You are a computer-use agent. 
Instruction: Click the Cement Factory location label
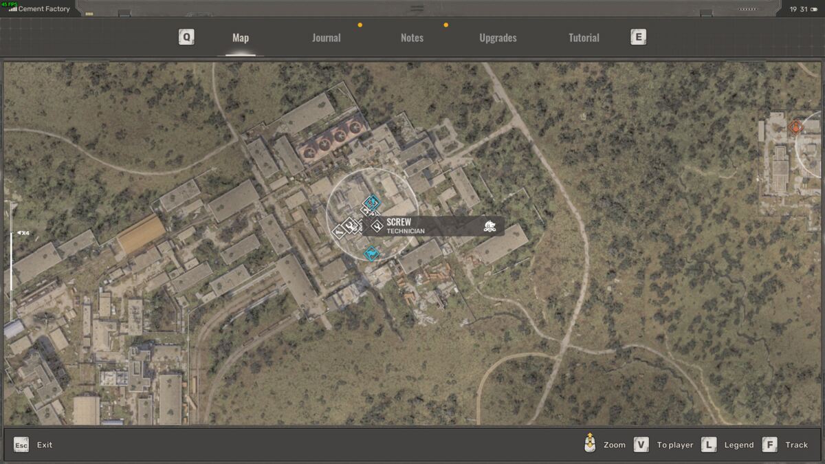point(44,9)
